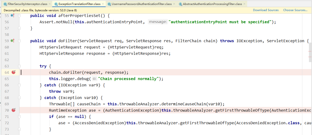Close the FilterSecurityInterceptor.class tab

coord(49,4)
